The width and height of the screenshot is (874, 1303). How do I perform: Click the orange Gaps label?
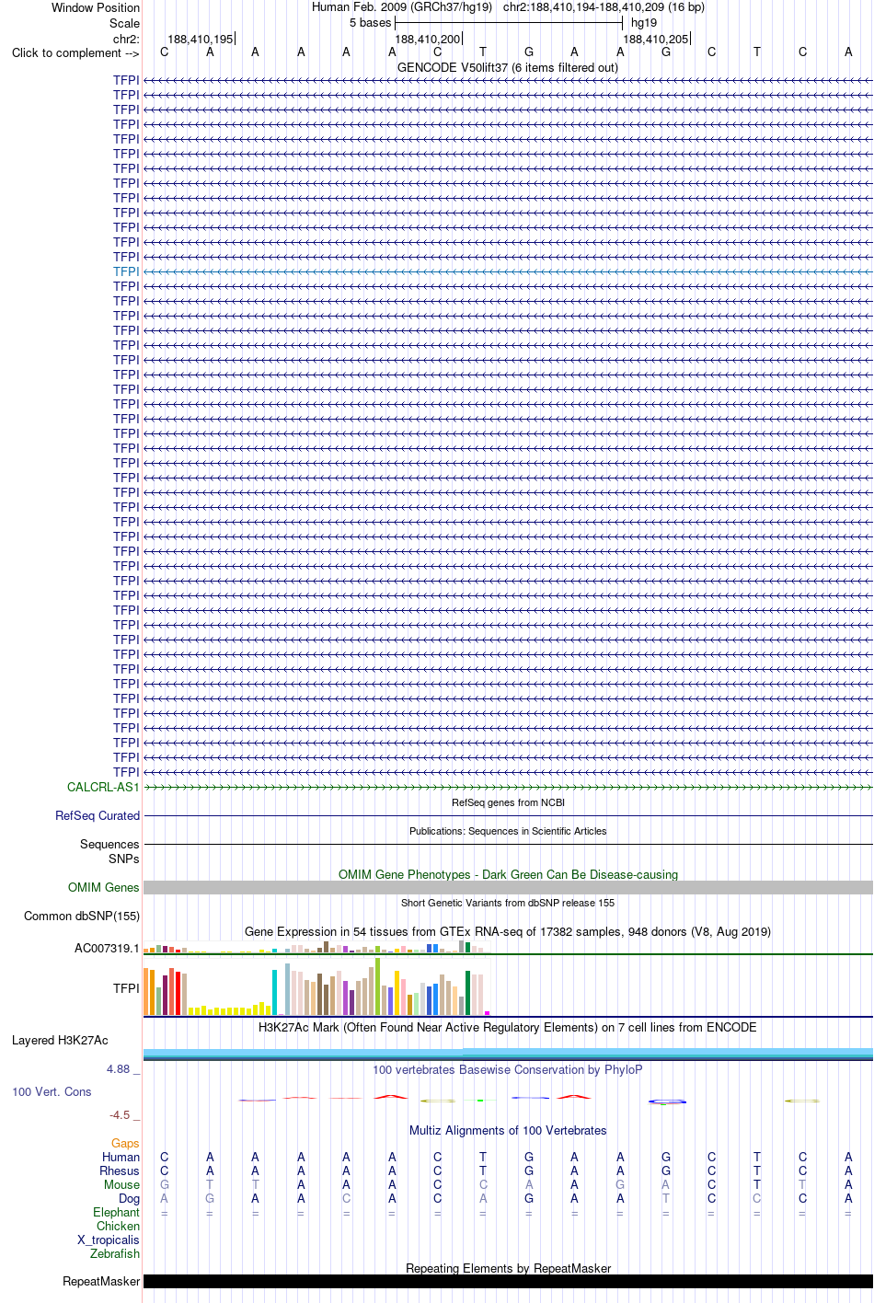(125, 1143)
